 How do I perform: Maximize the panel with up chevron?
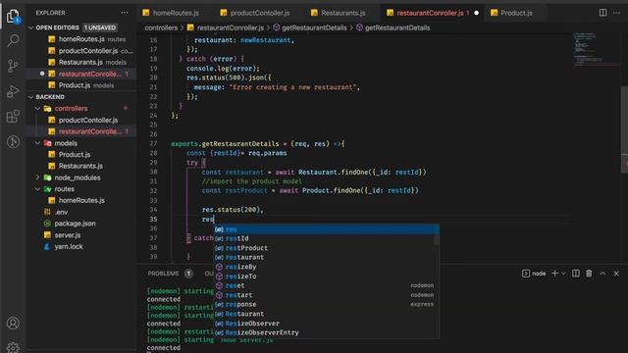click(x=602, y=274)
